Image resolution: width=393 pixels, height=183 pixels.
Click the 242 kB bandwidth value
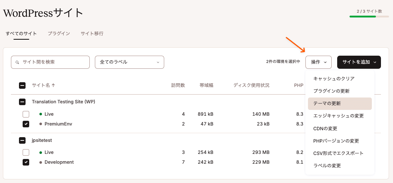[x=205, y=162]
